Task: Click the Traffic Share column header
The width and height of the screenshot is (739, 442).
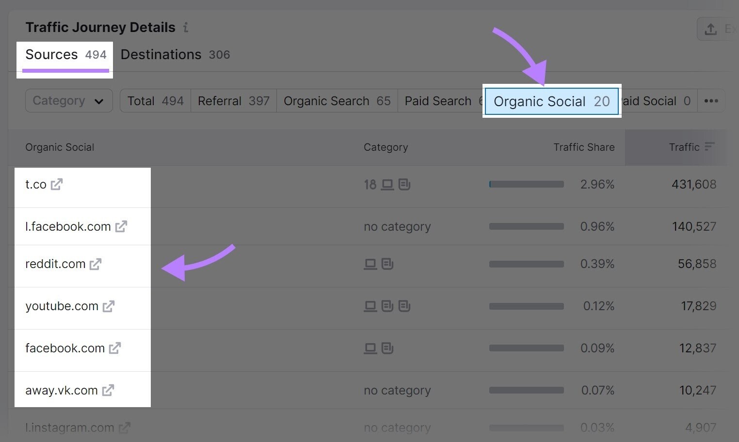Action: click(584, 147)
